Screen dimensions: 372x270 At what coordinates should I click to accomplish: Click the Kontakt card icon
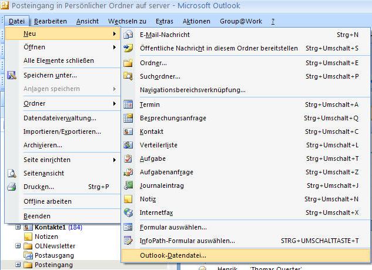pyautogui.click(x=128, y=131)
